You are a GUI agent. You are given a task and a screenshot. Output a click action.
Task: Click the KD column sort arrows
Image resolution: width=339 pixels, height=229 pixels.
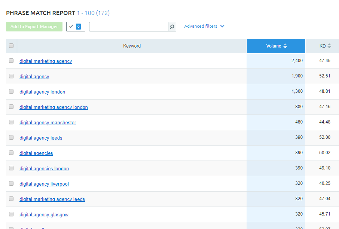[x=329, y=46]
